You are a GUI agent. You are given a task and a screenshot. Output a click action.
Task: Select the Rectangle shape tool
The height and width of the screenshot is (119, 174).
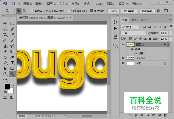pos(12,68)
